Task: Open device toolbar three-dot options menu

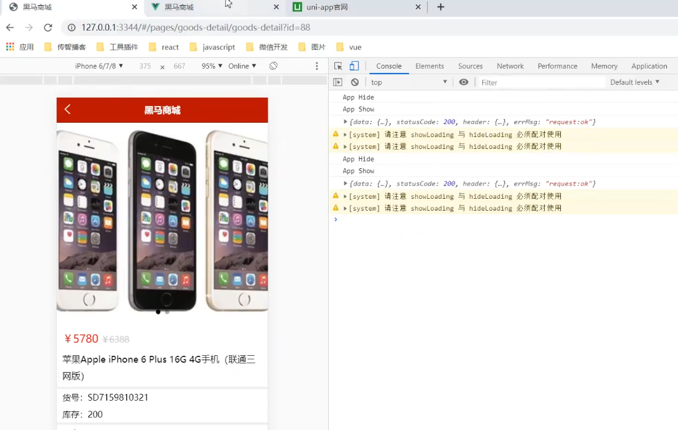Action: point(316,66)
